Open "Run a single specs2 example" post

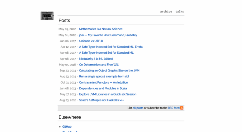pyautogui.click(x=104, y=76)
